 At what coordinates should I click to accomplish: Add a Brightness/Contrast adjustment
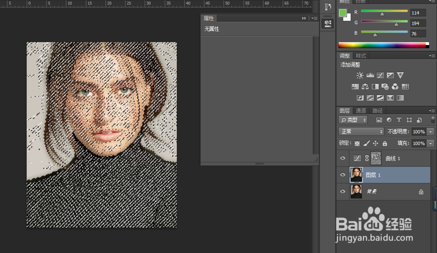click(360, 75)
